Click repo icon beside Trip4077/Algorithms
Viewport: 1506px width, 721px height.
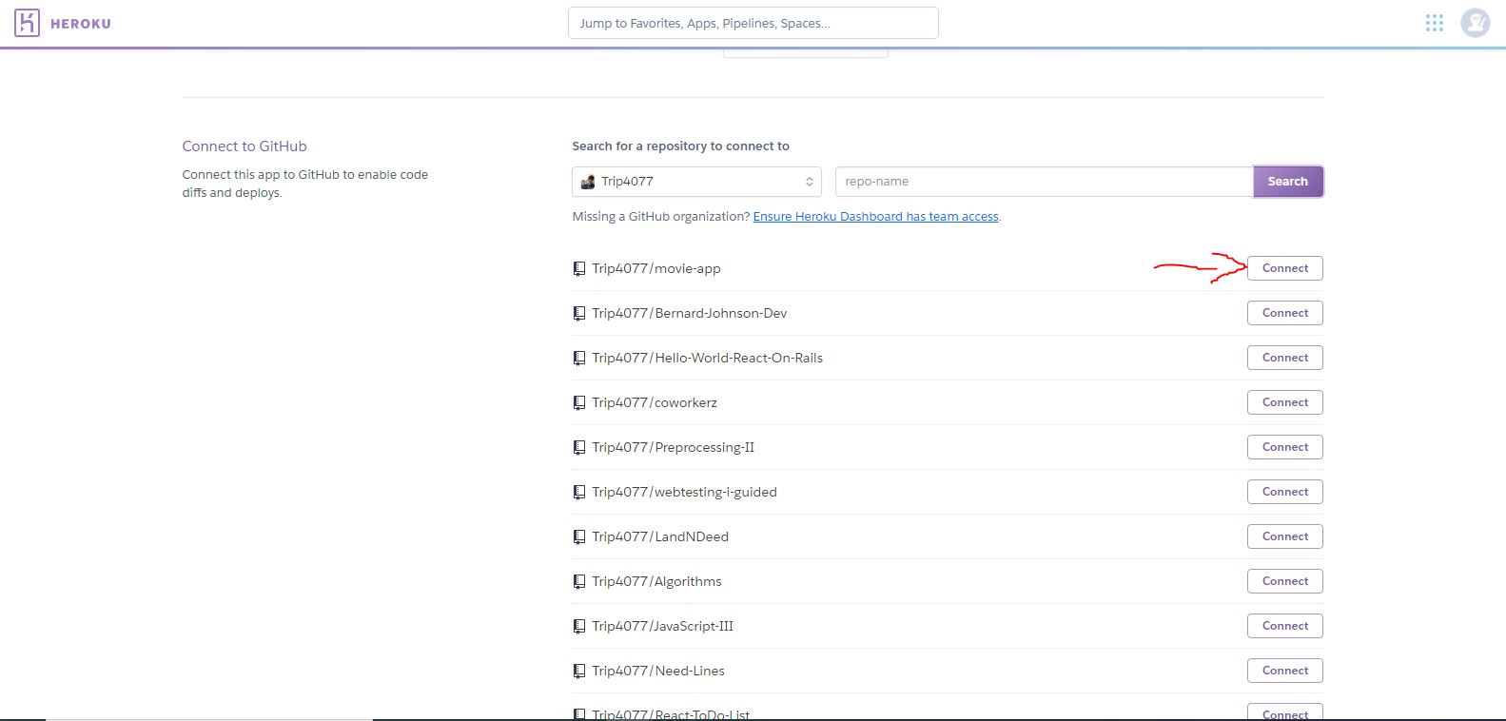pyautogui.click(x=578, y=582)
